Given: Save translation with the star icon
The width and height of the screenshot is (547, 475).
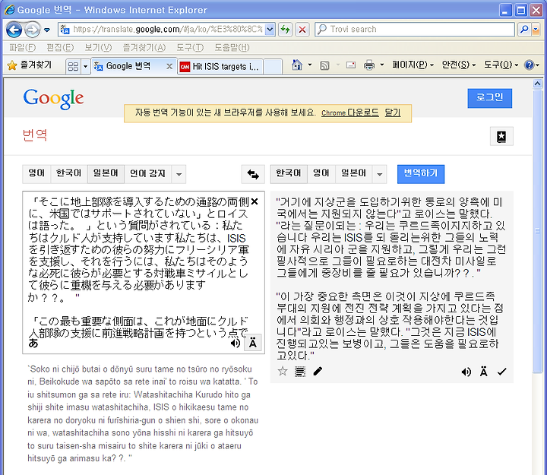Looking at the screenshot, I should pyautogui.click(x=283, y=372).
